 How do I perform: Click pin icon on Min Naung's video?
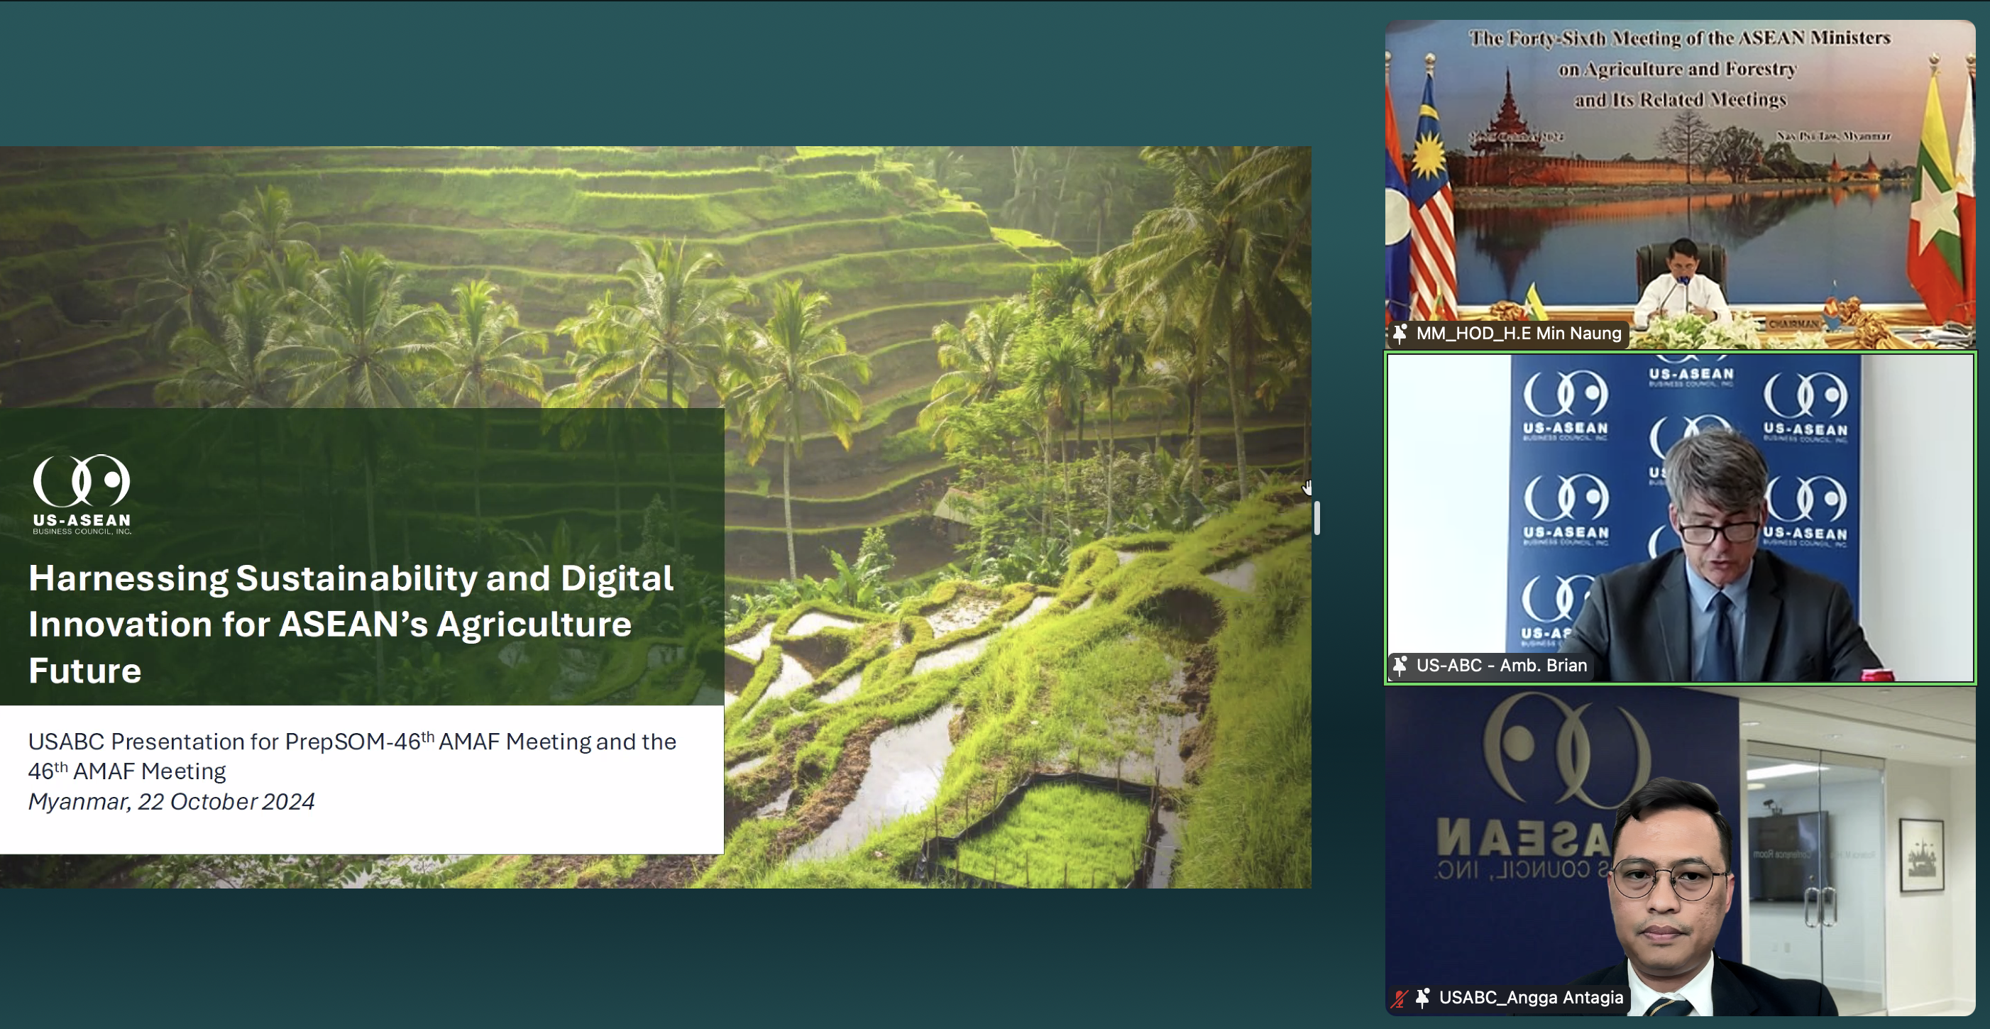(1400, 333)
